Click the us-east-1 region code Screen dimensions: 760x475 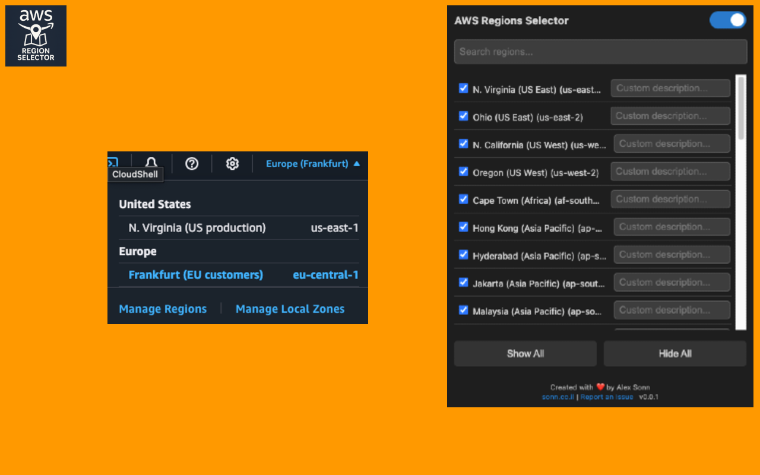pyautogui.click(x=335, y=228)
